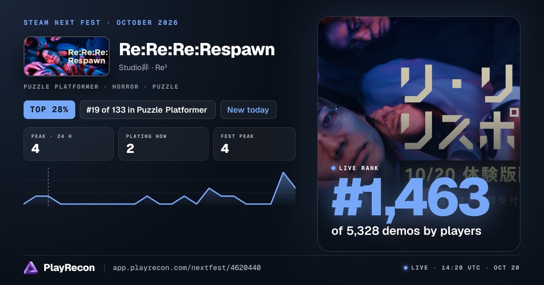Click the PEAK · 24 H stat card
Image resolution: width=544 pixels, height=285 pixels.
click(x=68, y=144)
